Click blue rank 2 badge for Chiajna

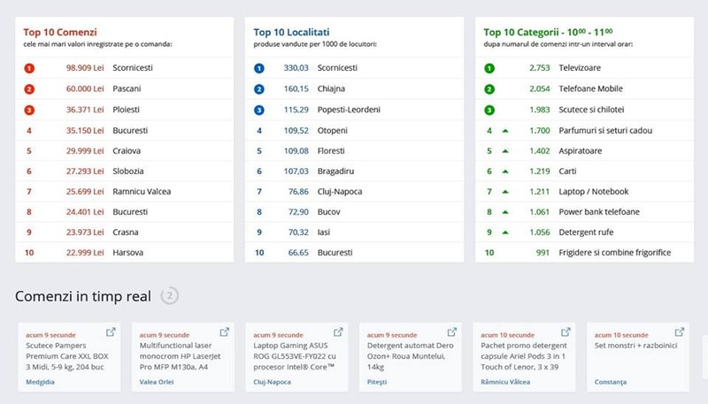[259, 88]
